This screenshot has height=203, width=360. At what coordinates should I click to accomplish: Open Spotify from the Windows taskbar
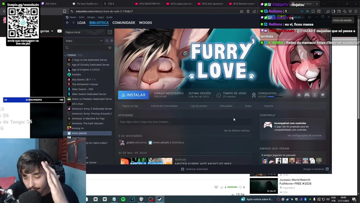pos(123,199)
